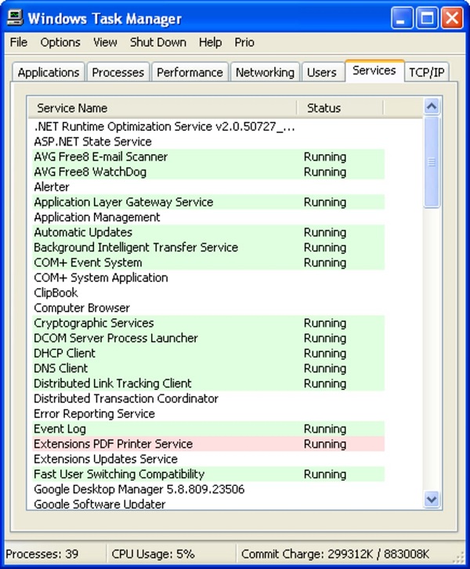Click Running status of Event Log
The height and width of the screenshot is (569, 470).
click(325, 429)
